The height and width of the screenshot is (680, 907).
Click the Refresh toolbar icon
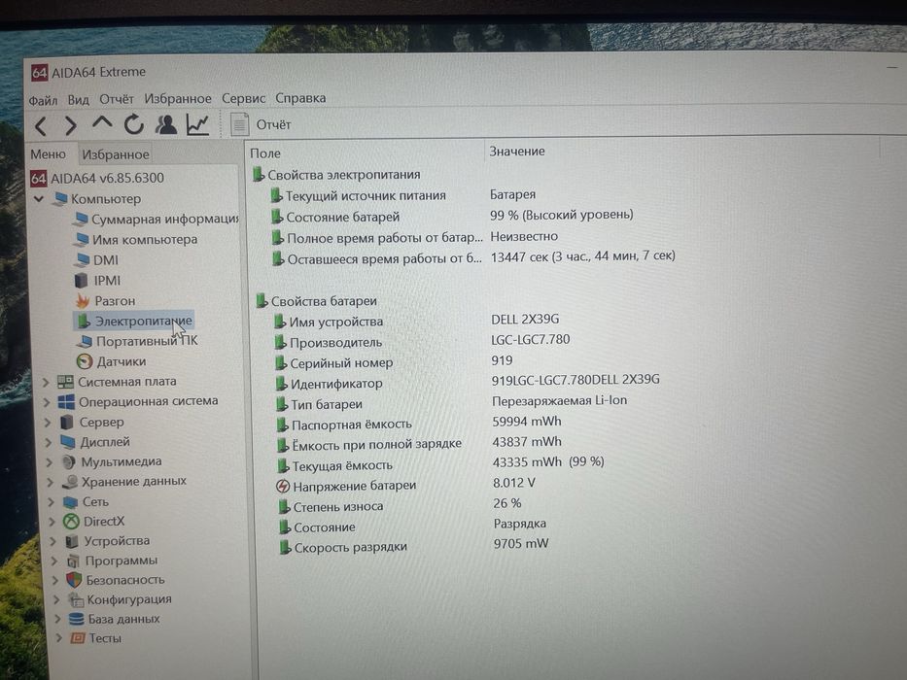(x=133, y=124)
